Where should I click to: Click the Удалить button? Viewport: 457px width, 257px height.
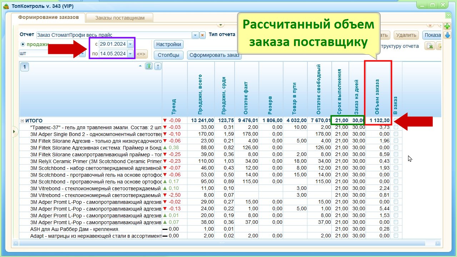click(x=406, y=35)
